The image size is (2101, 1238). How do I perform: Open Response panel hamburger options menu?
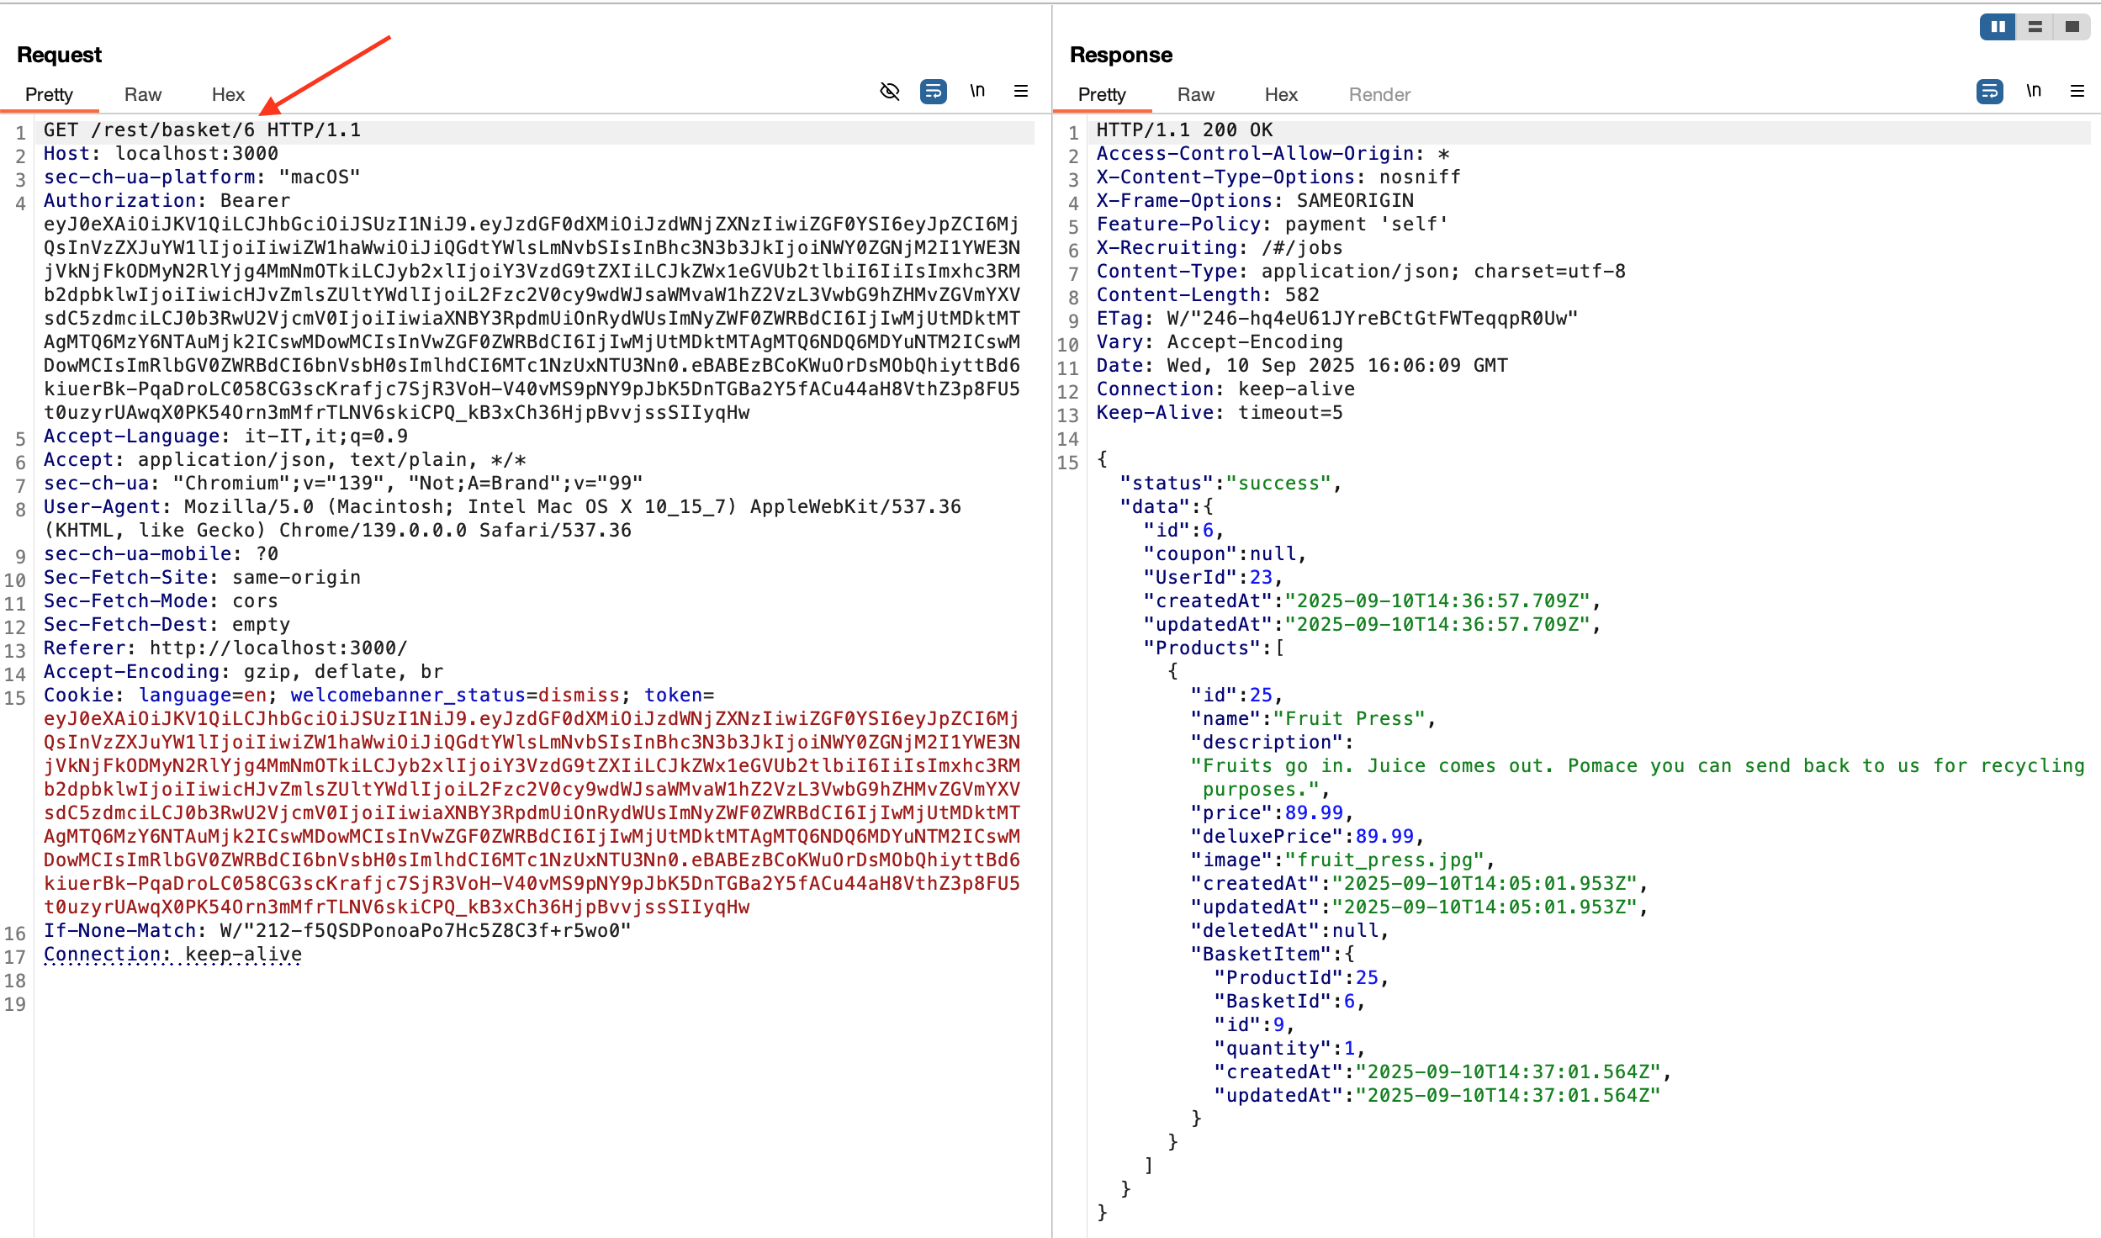coord(2077,91)
